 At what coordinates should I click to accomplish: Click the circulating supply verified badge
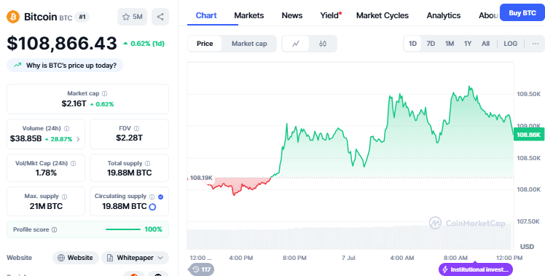(x=160, y=197)
